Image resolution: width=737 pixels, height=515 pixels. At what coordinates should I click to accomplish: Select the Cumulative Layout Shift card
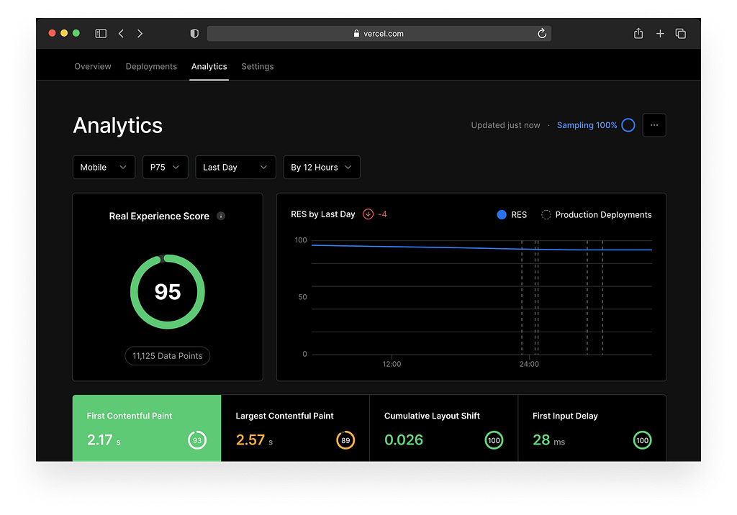[x=443, y=428]
